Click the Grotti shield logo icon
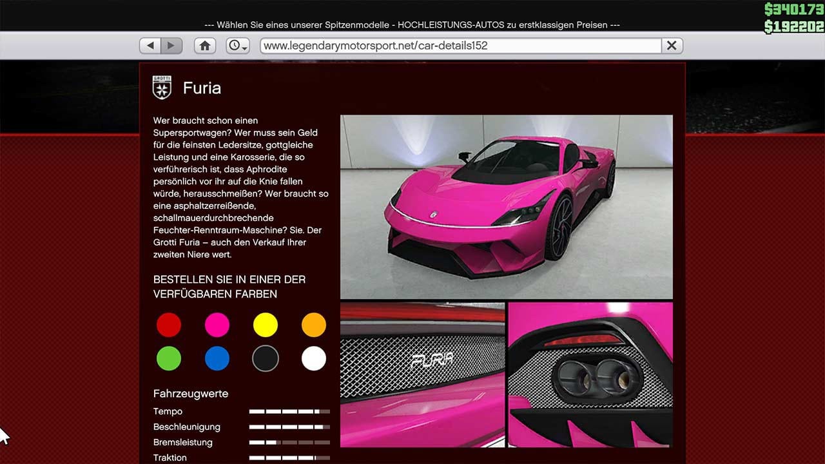The width and height of the screenshot is (825, 464). pyautogui.click(x=162, y=88)
